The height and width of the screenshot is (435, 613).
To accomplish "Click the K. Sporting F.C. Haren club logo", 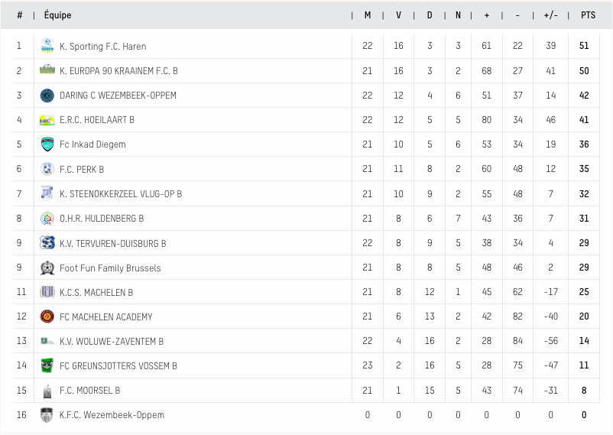I will tap(47, 46).
